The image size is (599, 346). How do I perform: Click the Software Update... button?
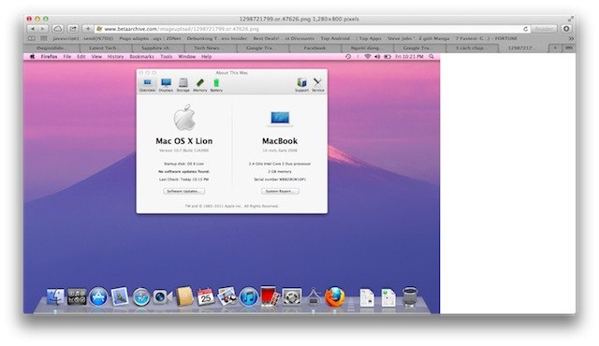[x=183, y=191]
